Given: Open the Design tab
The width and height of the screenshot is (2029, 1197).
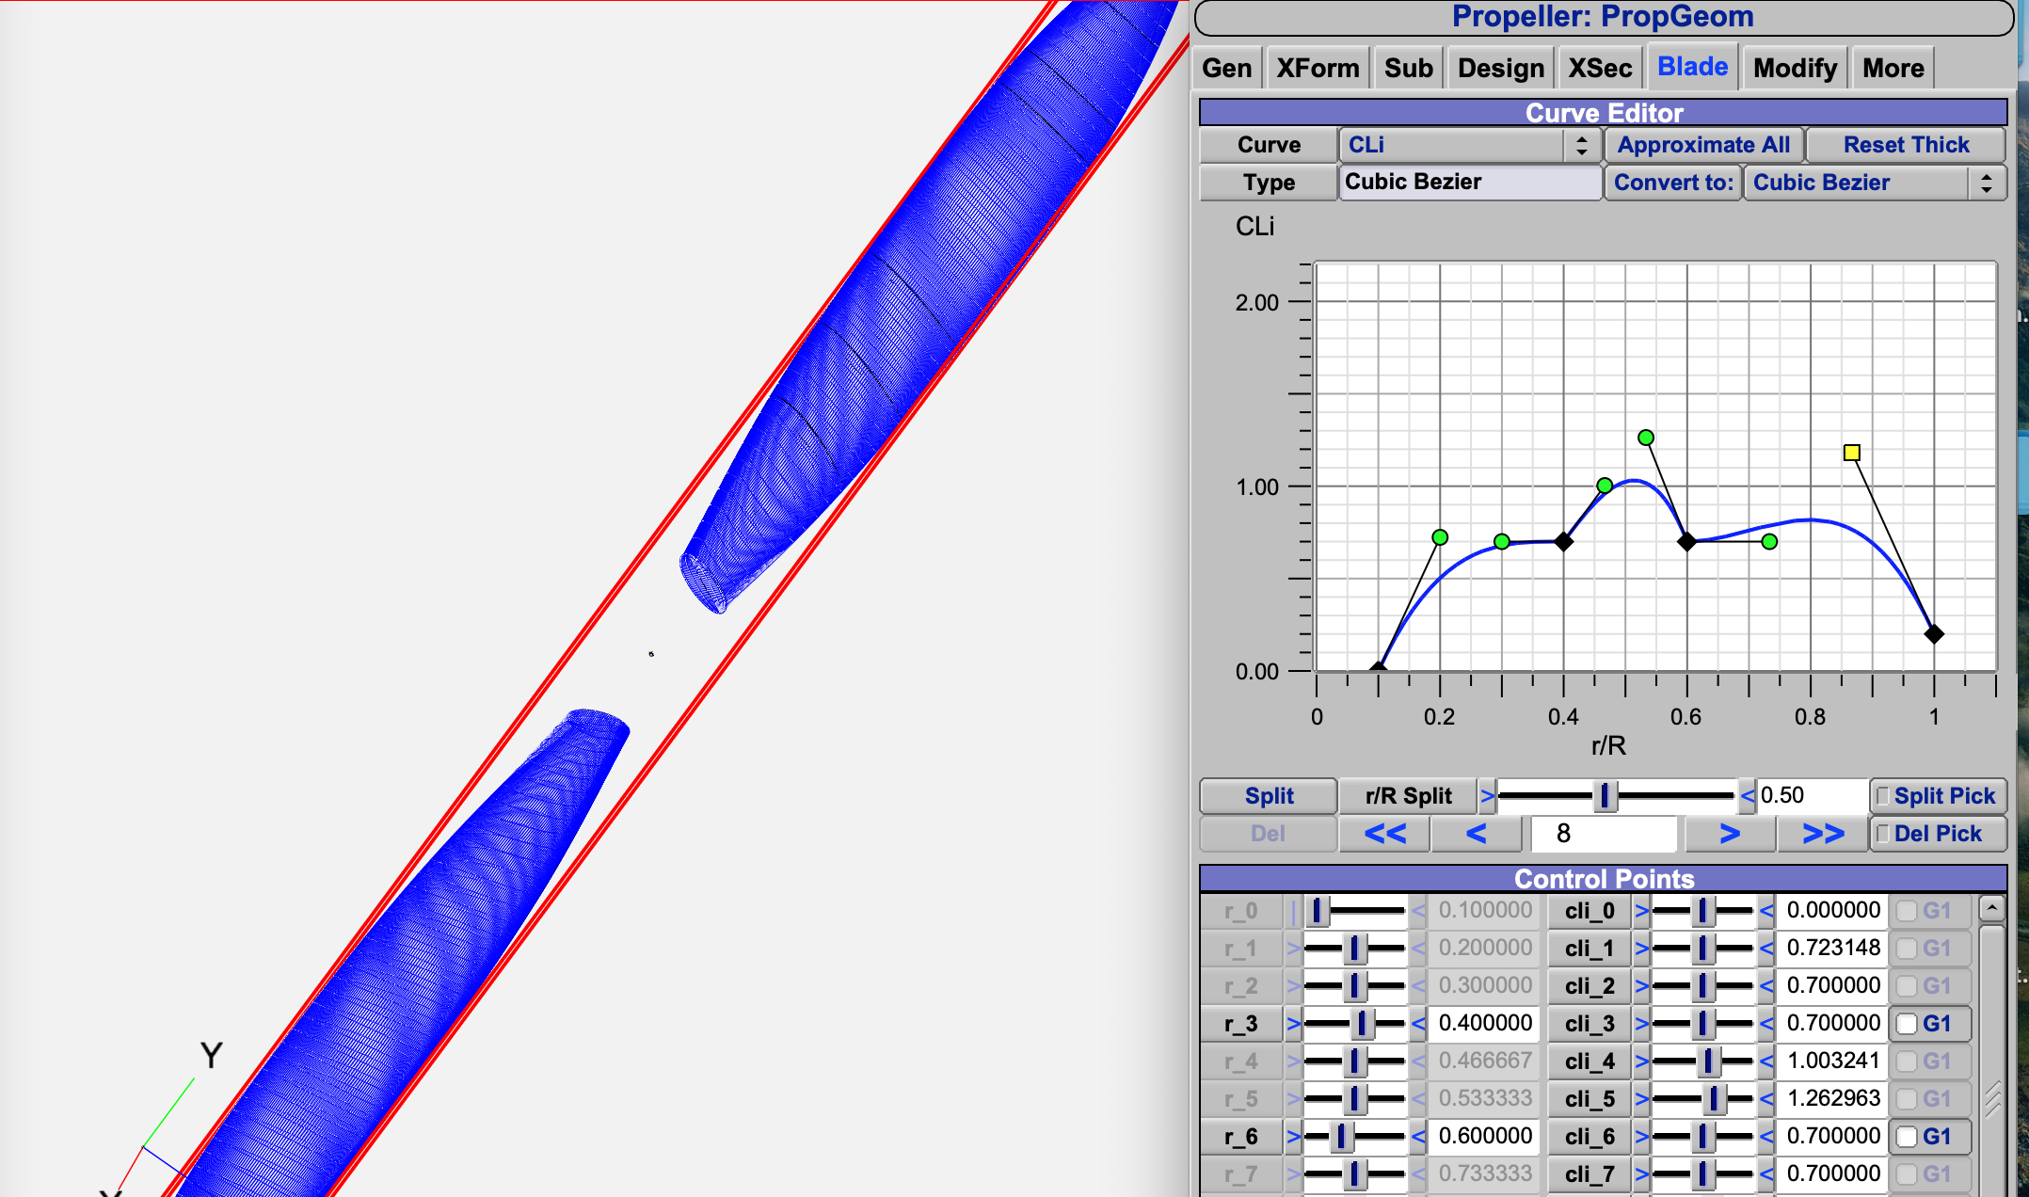Looking at the screenshot, I should [x=1500, y=68].
